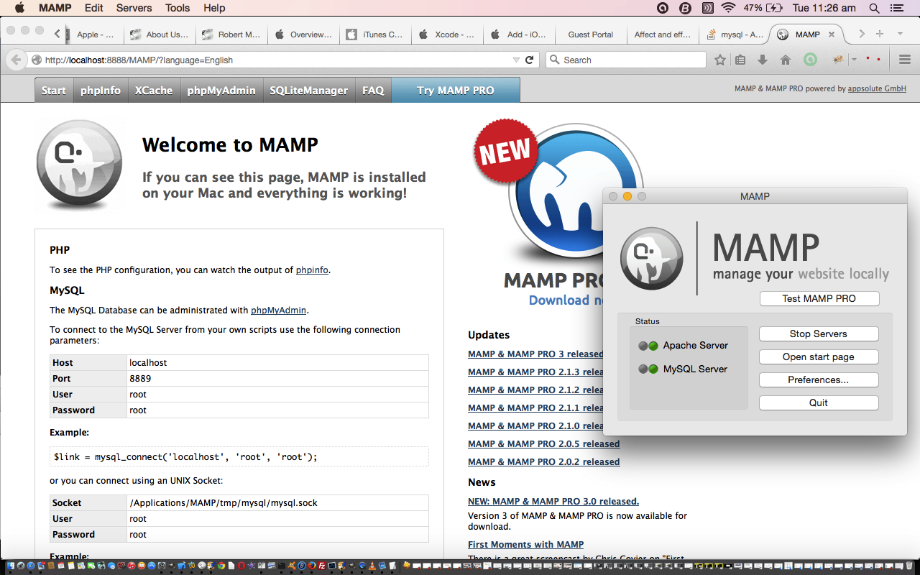Viewport: 920px width, 575px height.
Task: Click the bookmark star icon in toolbar
Action: click(x=720, y=60)
